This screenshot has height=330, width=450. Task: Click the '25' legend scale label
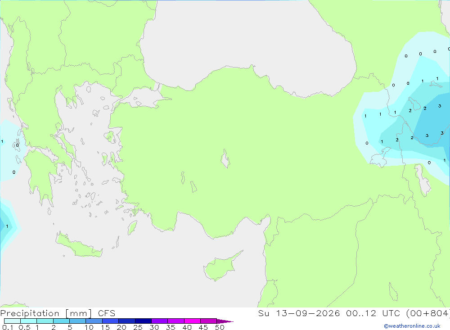(x=138, y=327)
